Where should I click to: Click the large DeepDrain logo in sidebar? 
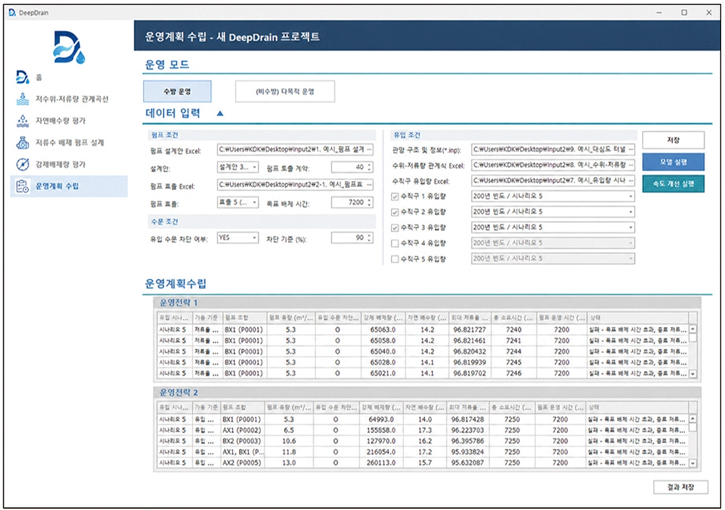(69, 47)
